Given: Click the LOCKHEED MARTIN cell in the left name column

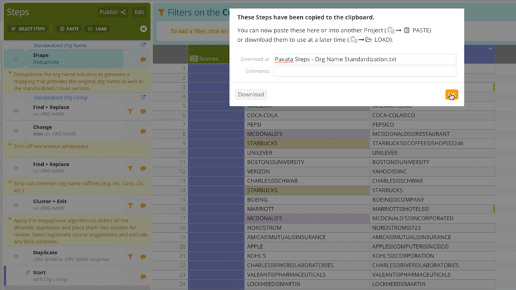Looking at the screenshot, I should click(x=307, y=284).
